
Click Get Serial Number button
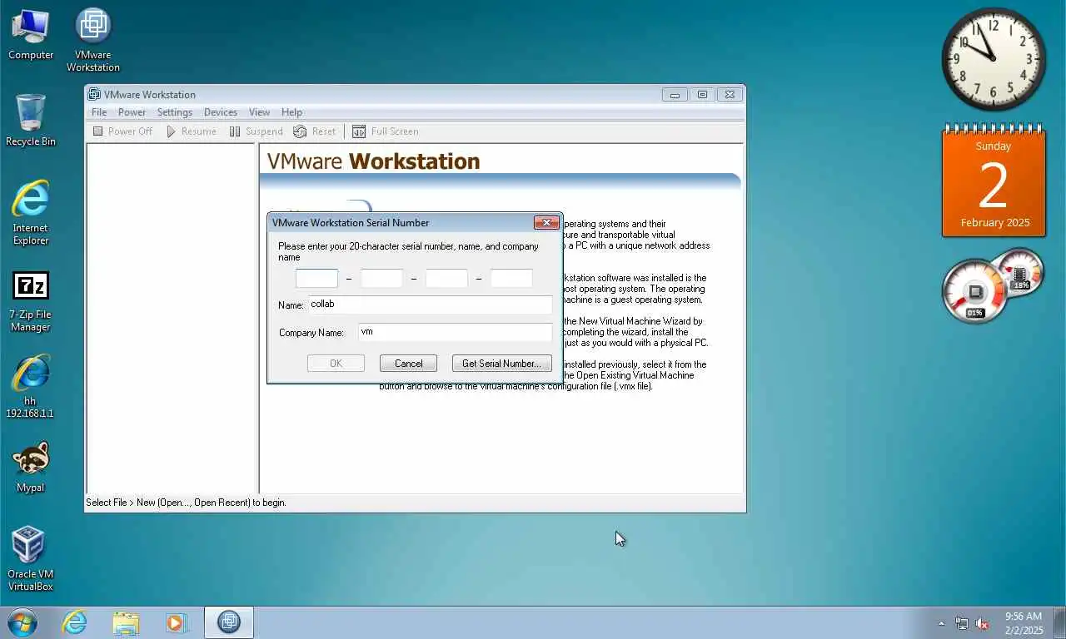501,364
